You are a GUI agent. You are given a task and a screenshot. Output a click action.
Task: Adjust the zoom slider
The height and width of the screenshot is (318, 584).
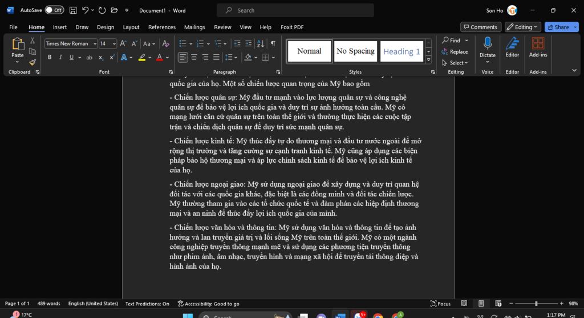tap(536, 304)
